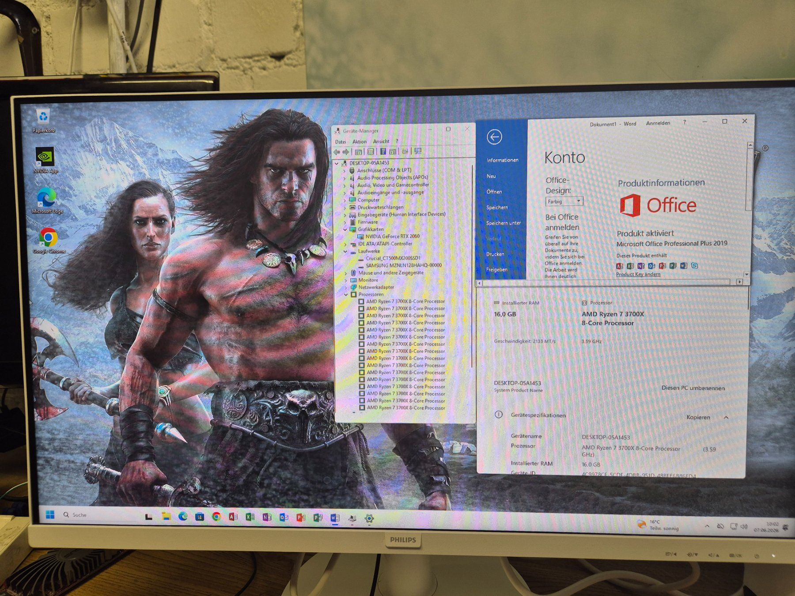Open the Papierkorb desktop icon

43,120
